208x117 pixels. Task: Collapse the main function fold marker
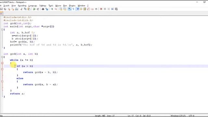pyautogui.click(x=2, y=30)
